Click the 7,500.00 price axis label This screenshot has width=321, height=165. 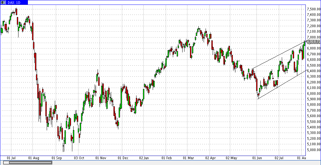[314, 9]
